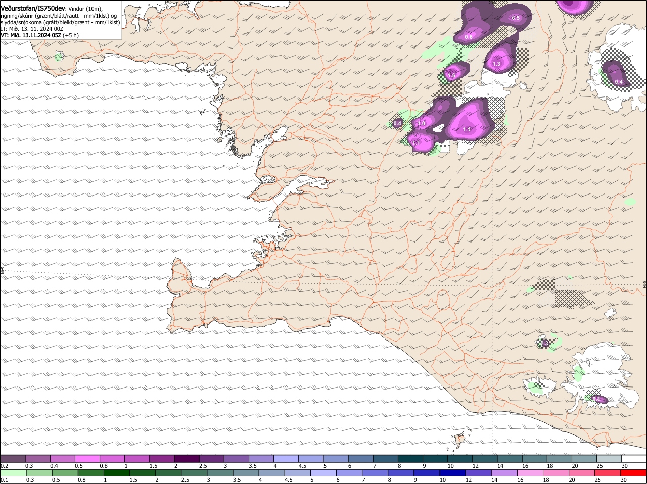The height and width of the screenshot is (484, 647).
Task: Select dusky mauve 0.2 swatch in upper legend
Action: point(13,459)
